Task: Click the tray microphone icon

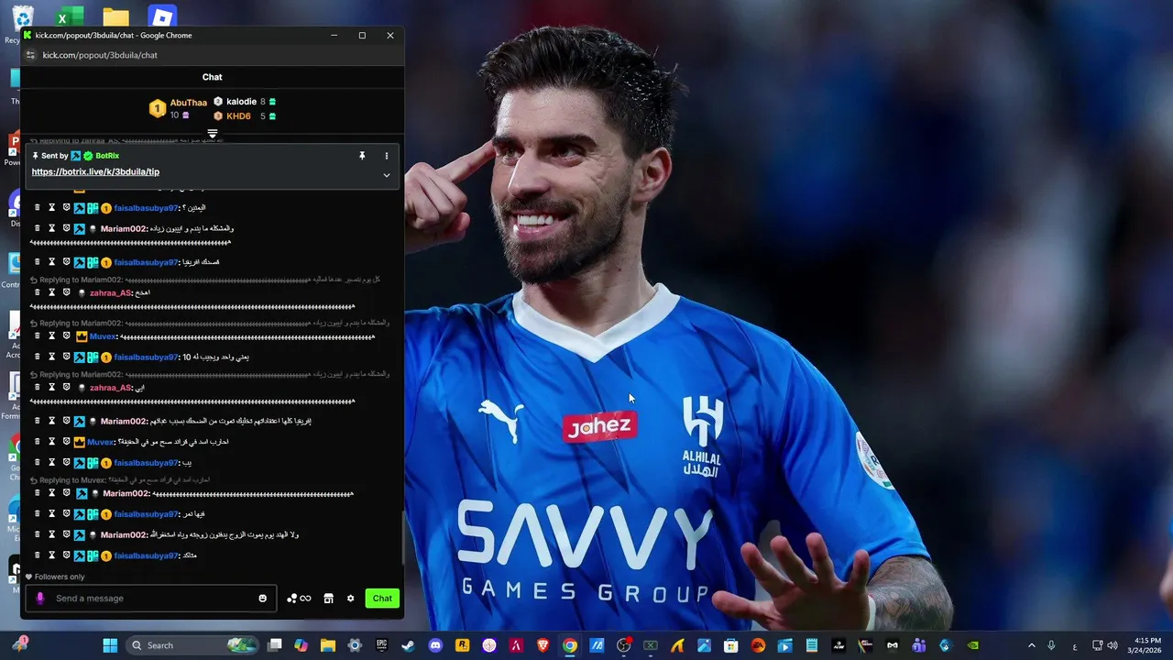Action: [x=1051, y=645]
